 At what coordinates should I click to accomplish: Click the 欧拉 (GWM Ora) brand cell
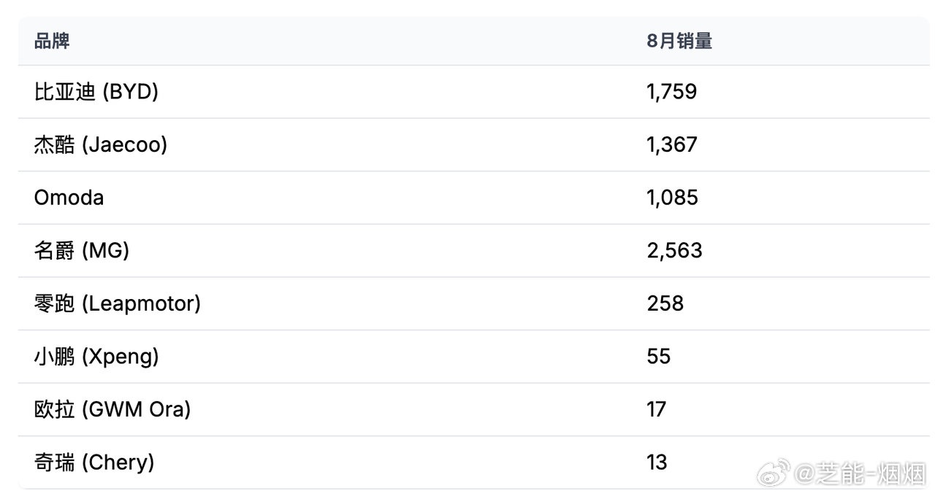point(112,409)
